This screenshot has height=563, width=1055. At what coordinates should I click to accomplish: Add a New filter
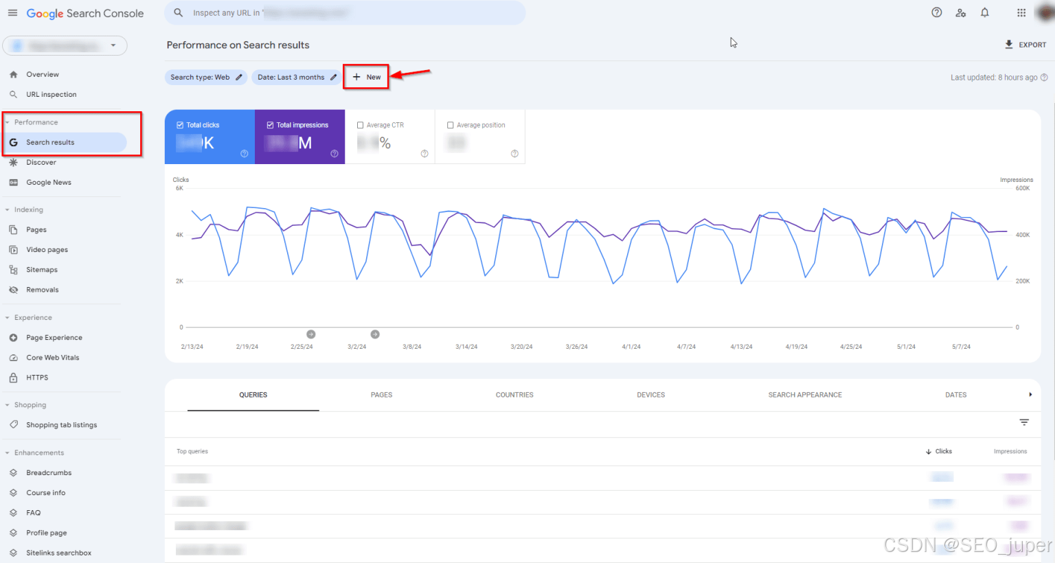[367, 77]
